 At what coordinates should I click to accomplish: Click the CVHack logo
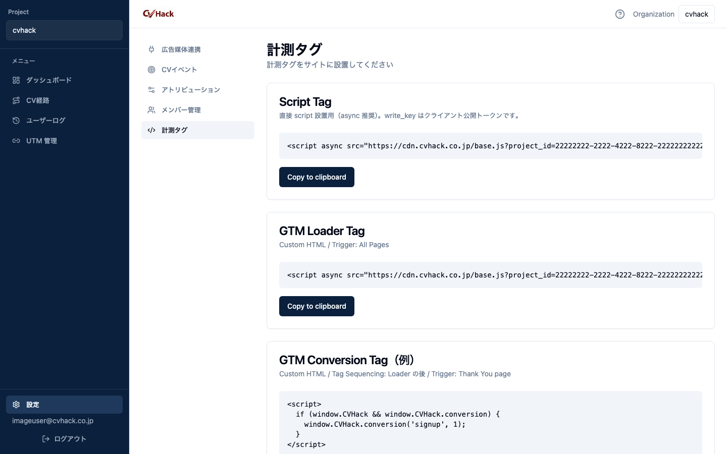(x=158, y=14)
